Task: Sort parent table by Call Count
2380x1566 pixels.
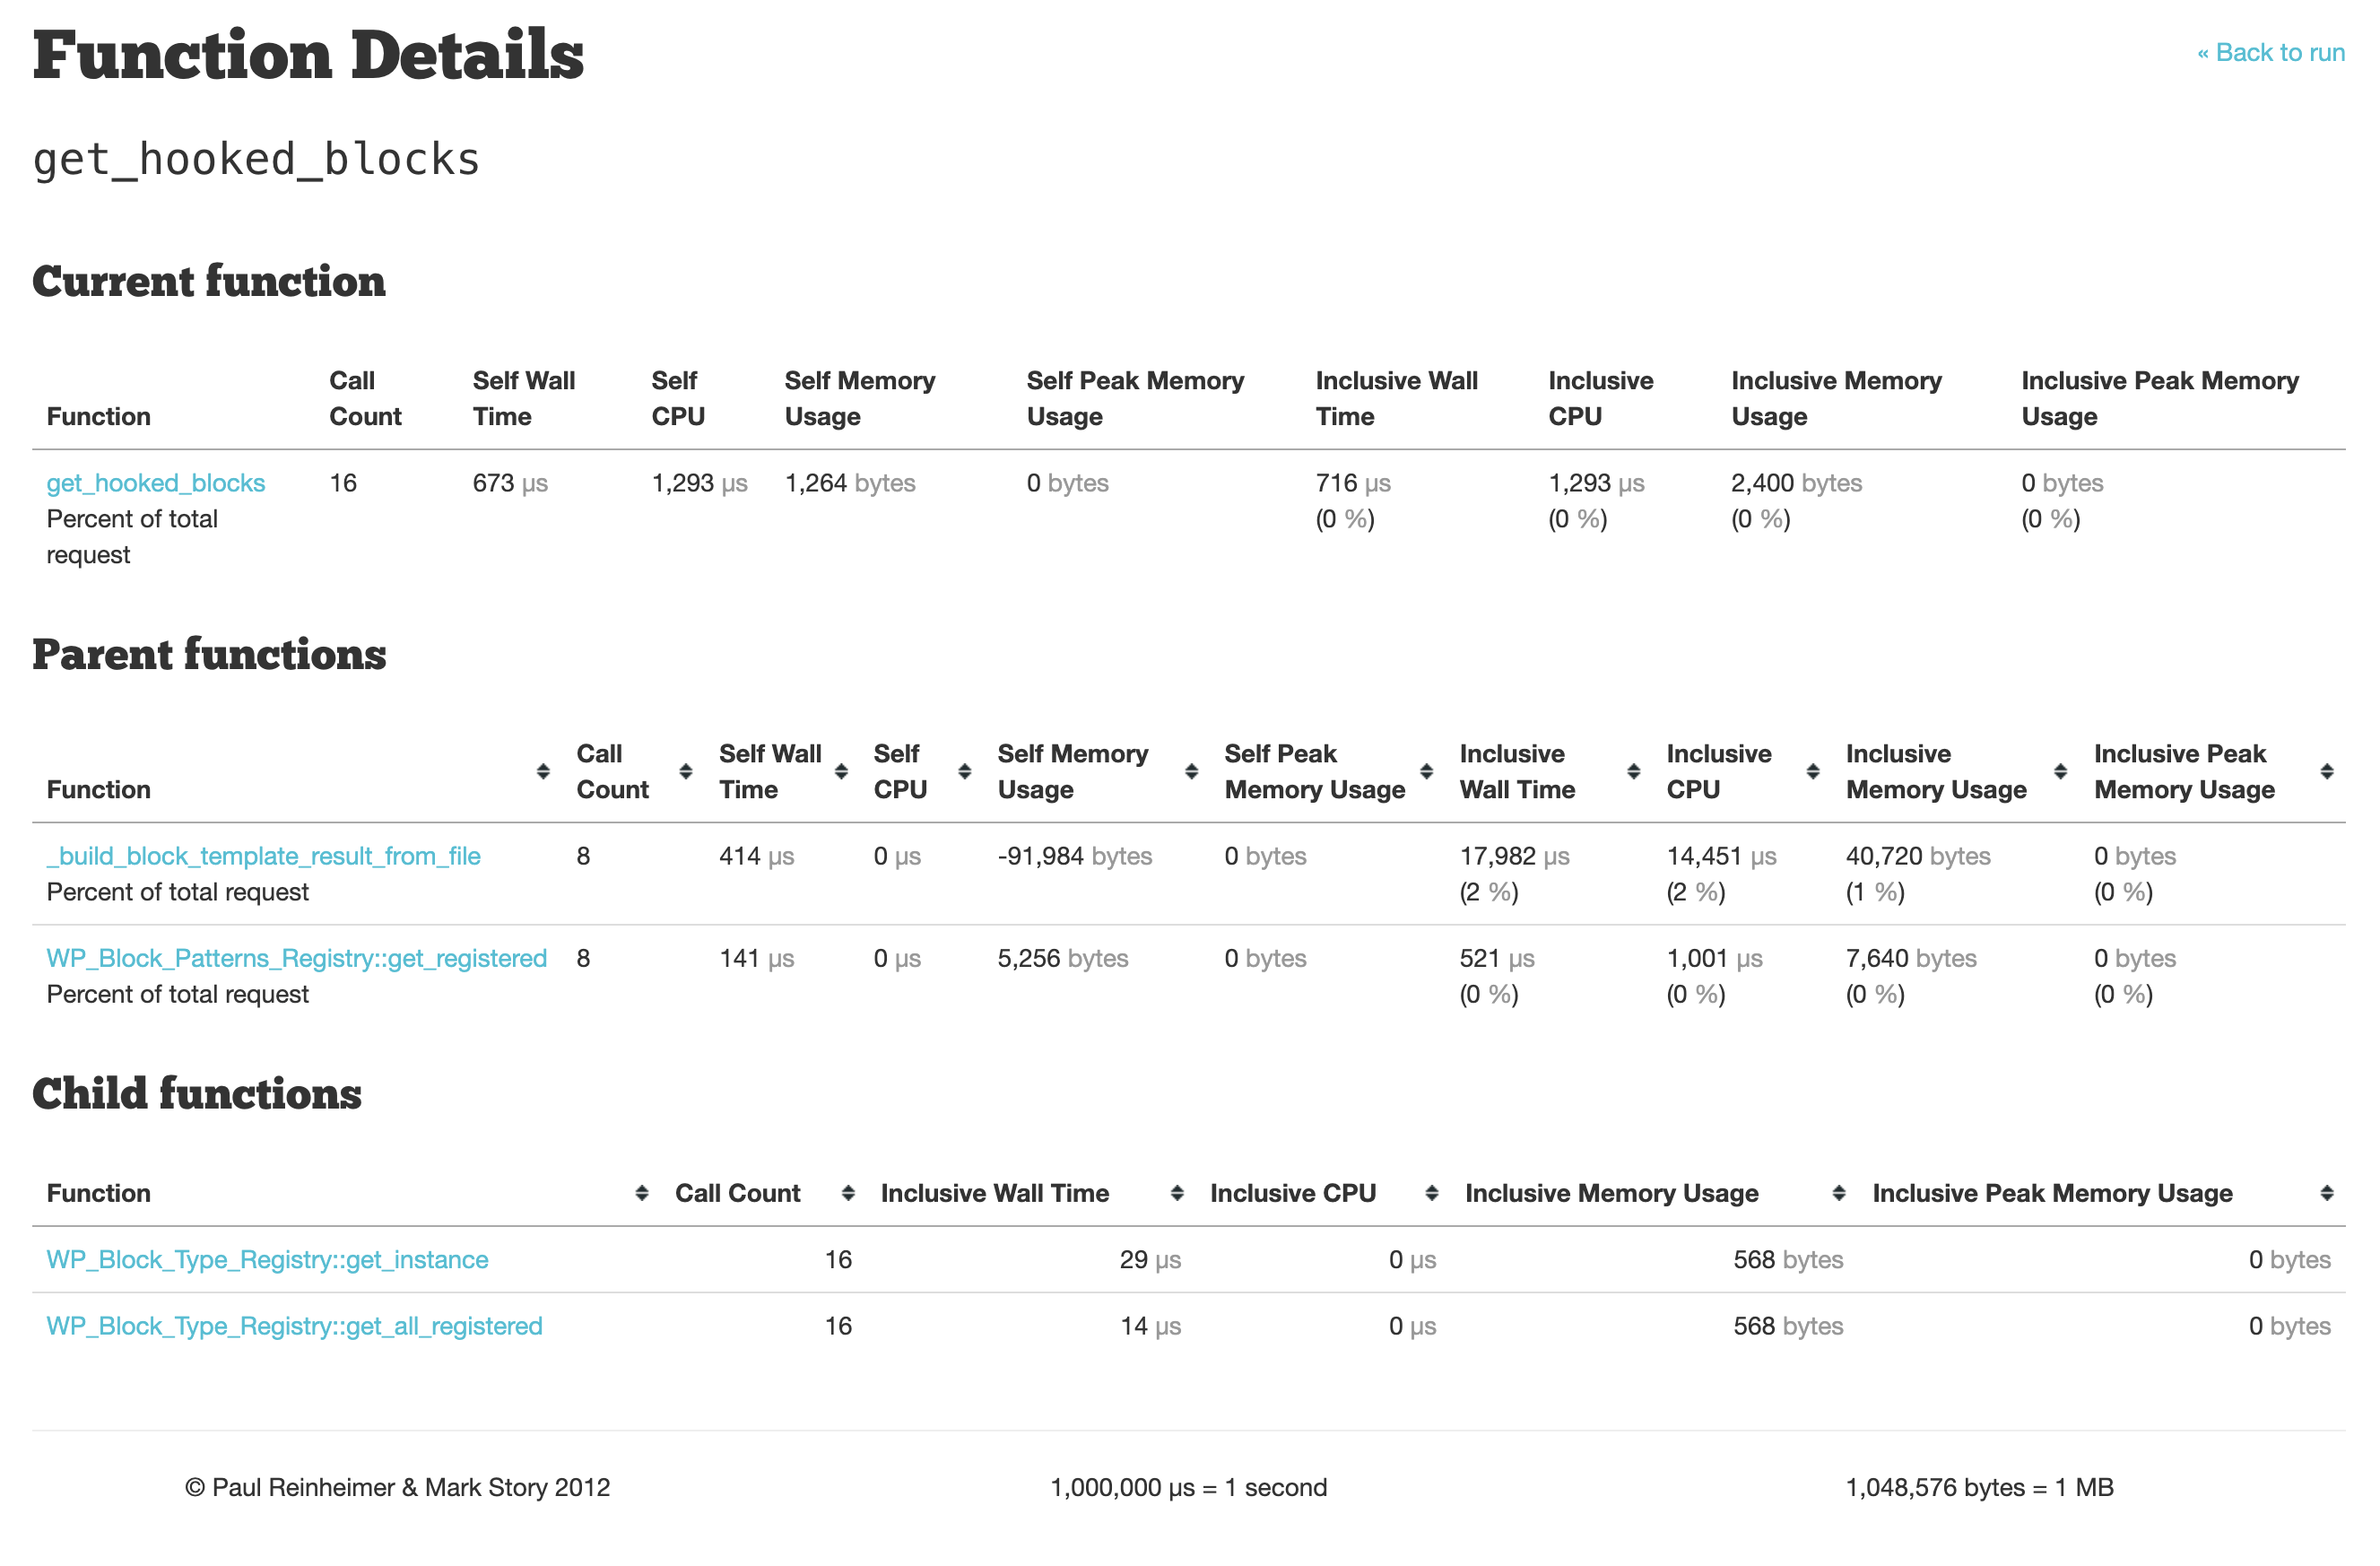Action: point(612,771)
